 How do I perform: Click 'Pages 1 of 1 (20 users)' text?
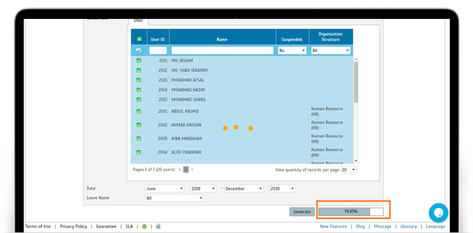point(154,169)
